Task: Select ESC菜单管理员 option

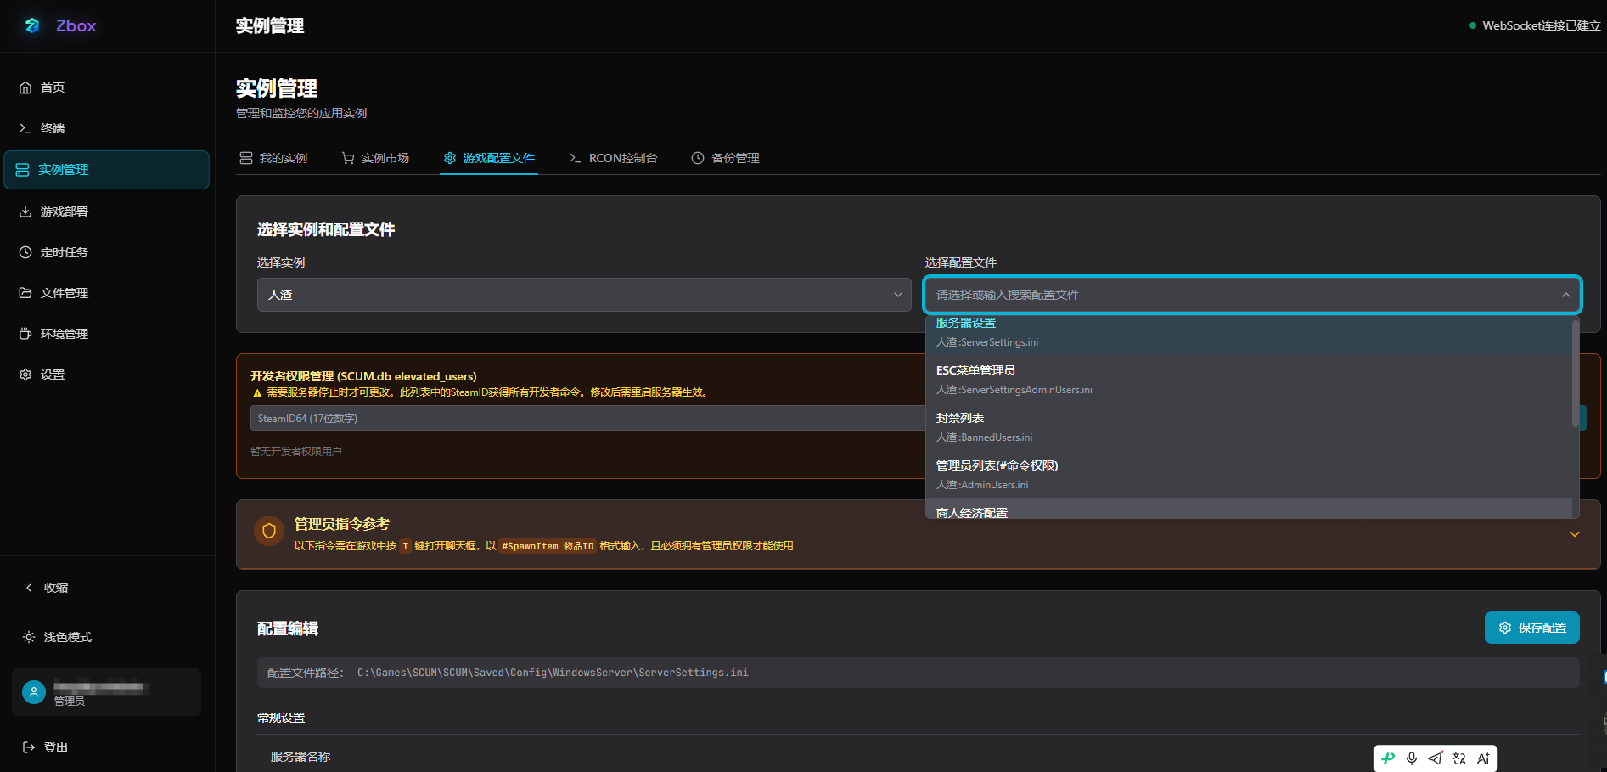Action: [1248, 379]
